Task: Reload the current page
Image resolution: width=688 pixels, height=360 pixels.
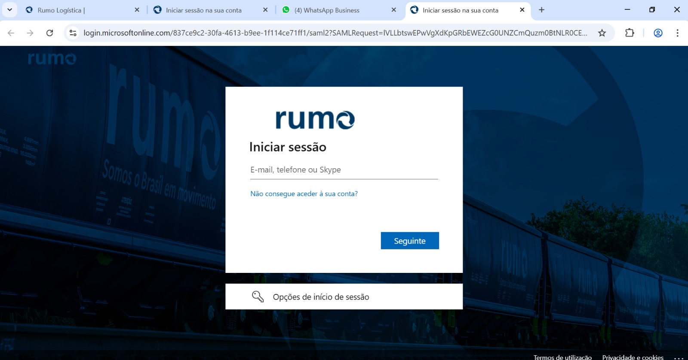Action: (x=50, y=33)
